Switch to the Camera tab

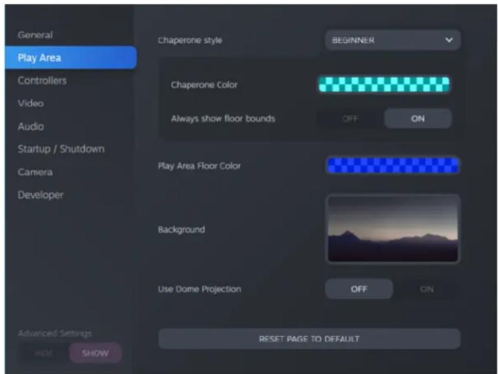(35, 172)
